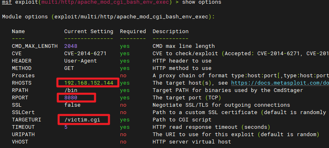Click the Required 'no' in SSLCert row

pos(123,112)
